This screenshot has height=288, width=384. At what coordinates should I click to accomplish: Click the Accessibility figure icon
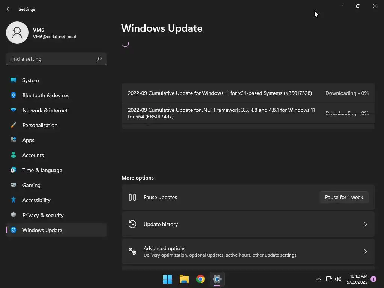[x=13, y=200]
